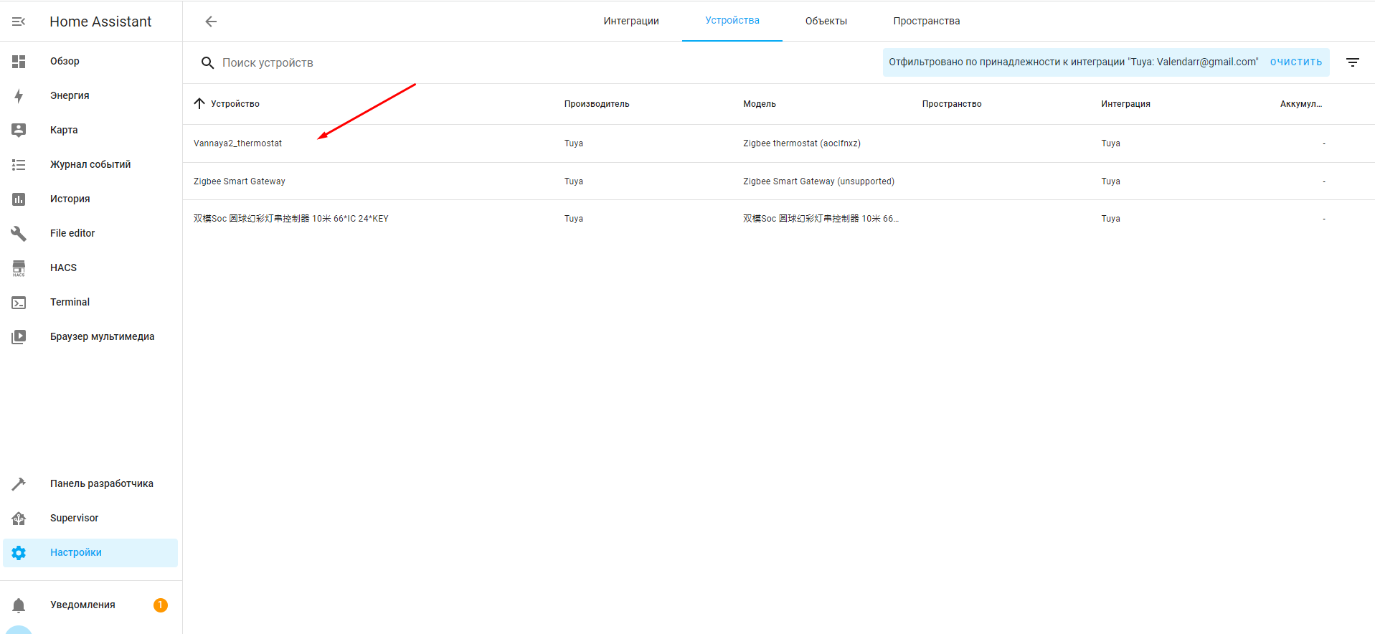Click the Notifications bell icon

(19, 605)
